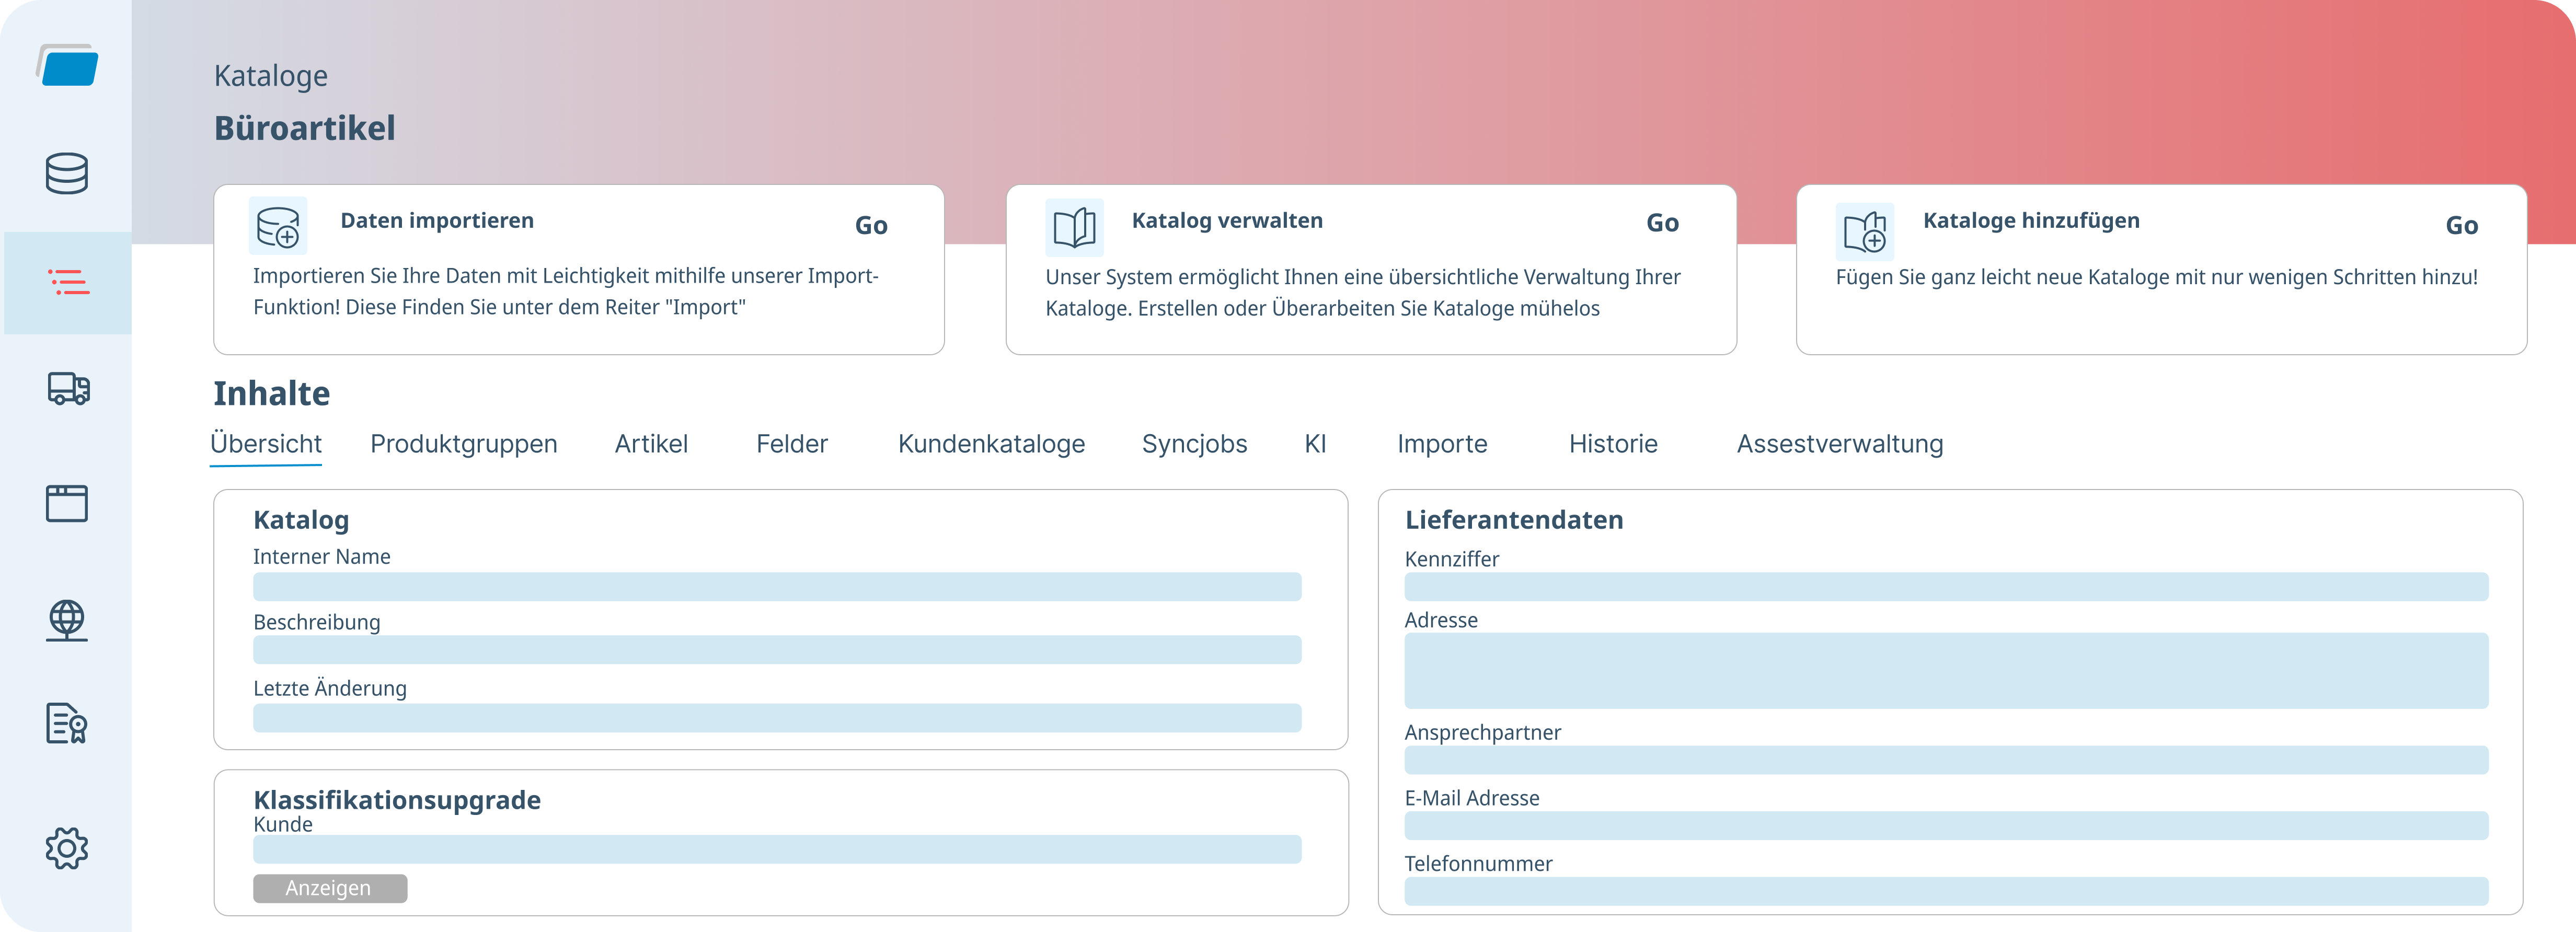Click the Inhalte heading
This screenshot has height=932, width=2576.
(271, 393)
